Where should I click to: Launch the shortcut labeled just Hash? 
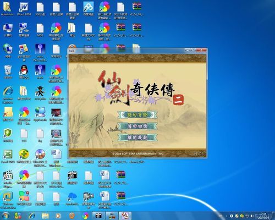[40, 72]
